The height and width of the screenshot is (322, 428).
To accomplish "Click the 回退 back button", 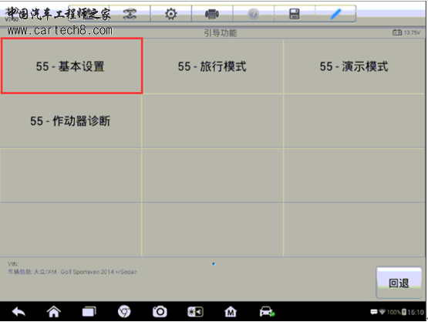I will (x=399, y=283).
